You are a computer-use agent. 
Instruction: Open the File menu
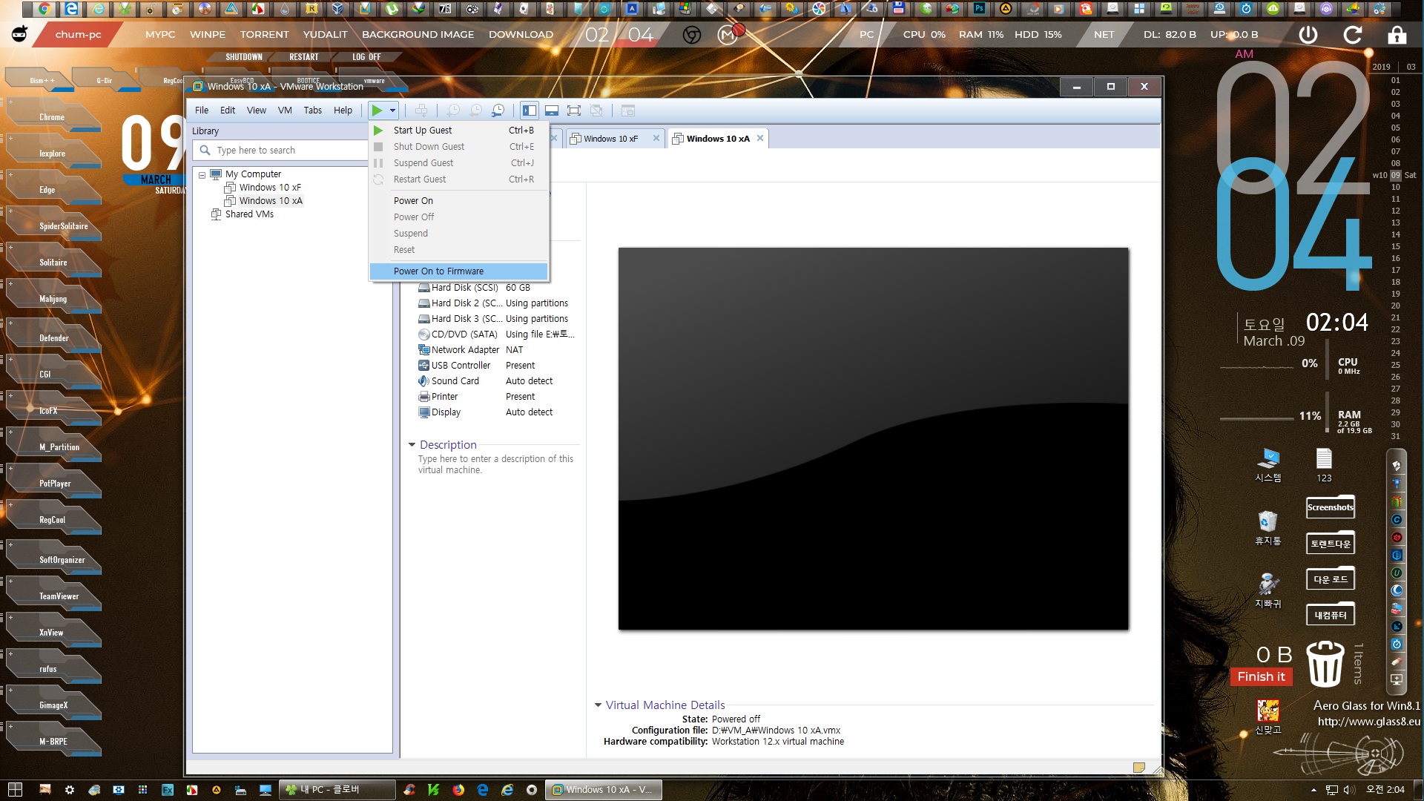[202, 111]
